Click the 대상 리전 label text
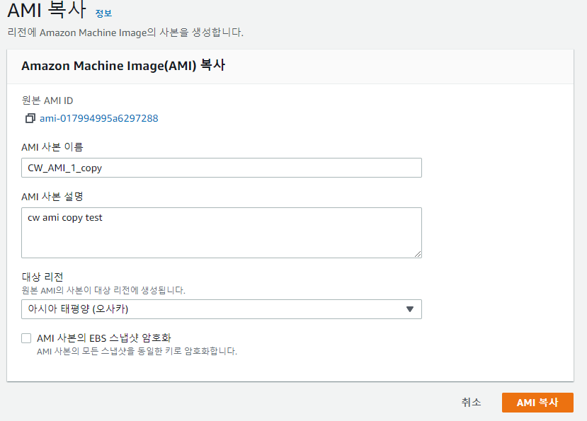Viewport: 587px width, 421px height. click(42, 277)
